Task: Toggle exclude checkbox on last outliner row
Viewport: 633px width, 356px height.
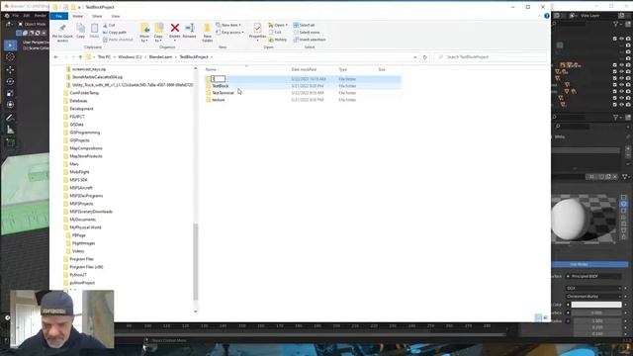Action: (x=615, y=105)
